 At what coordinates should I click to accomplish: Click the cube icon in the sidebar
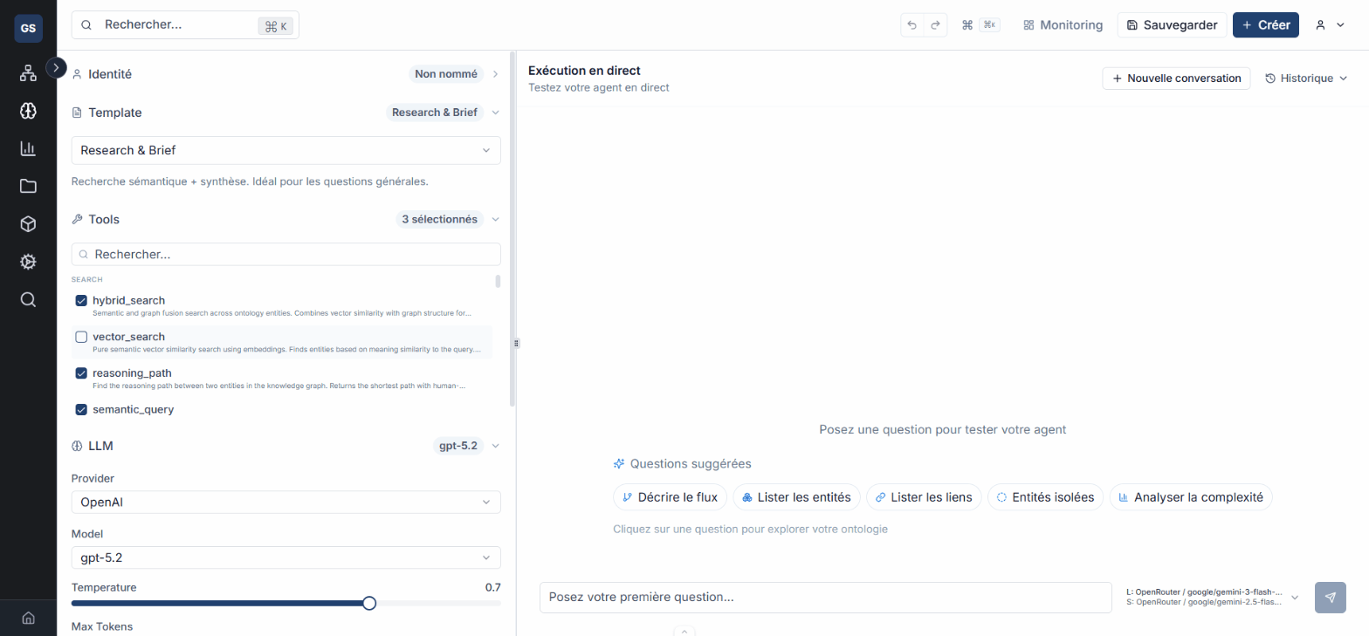tap(28, 224)
